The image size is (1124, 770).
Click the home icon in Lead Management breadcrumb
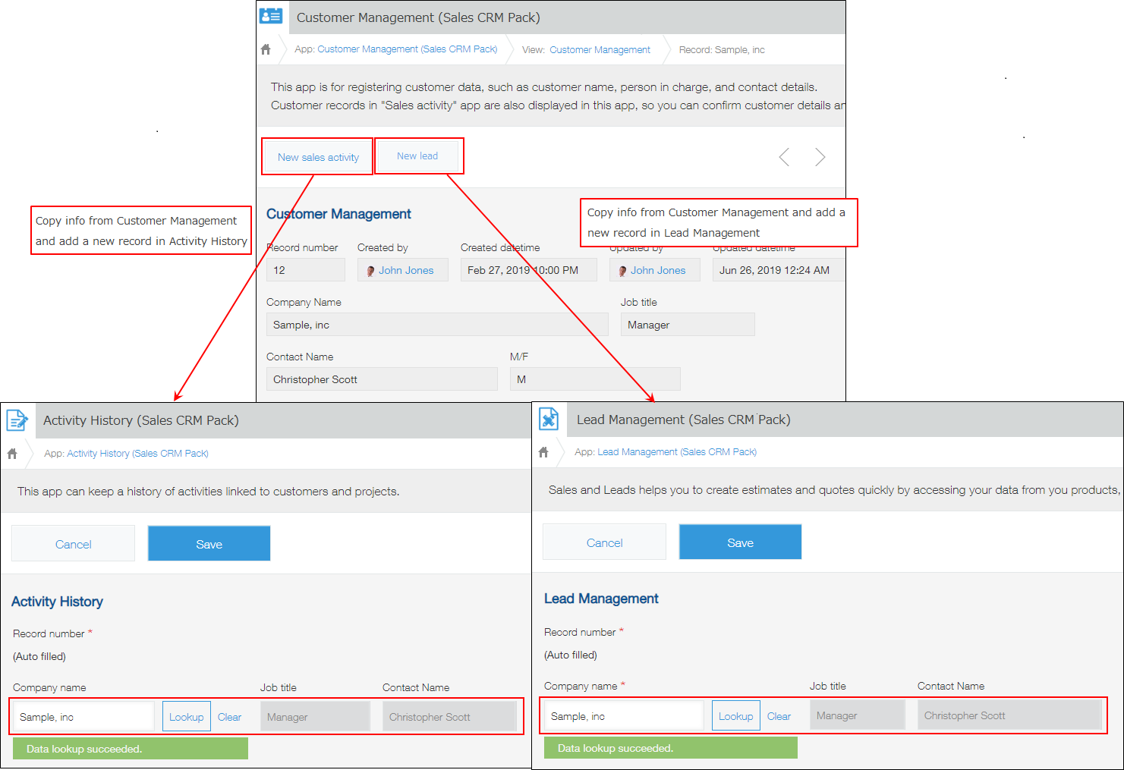(543, 451)
